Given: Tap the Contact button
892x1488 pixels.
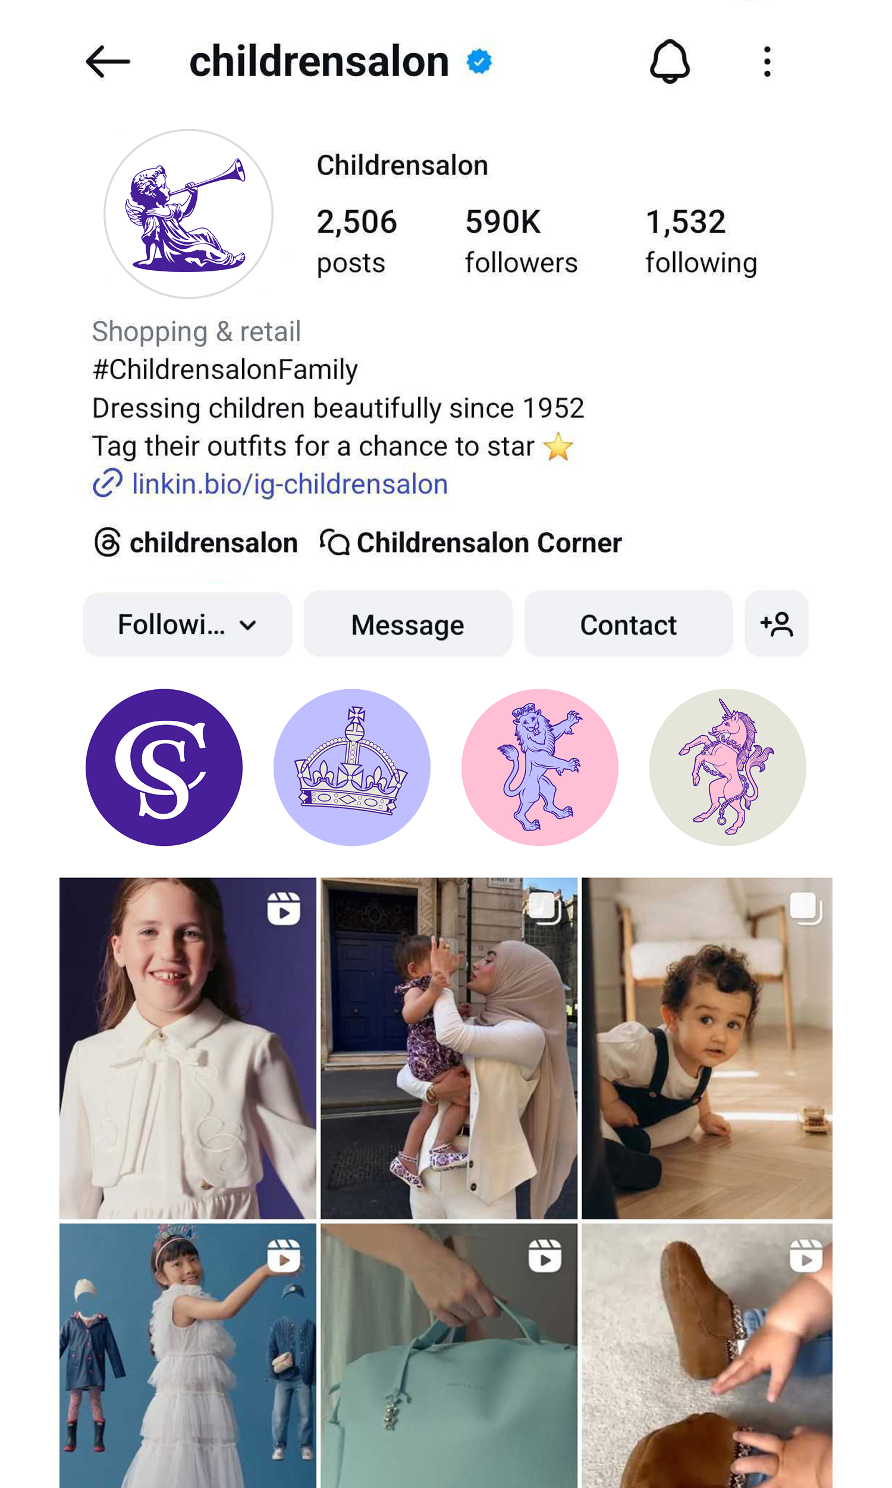Looking at the screenshot, I should tap(628, 624).
